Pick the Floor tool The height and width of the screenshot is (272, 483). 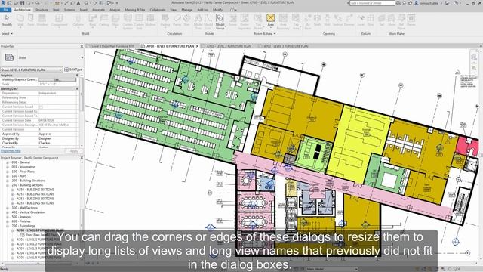tap(115, 20)
